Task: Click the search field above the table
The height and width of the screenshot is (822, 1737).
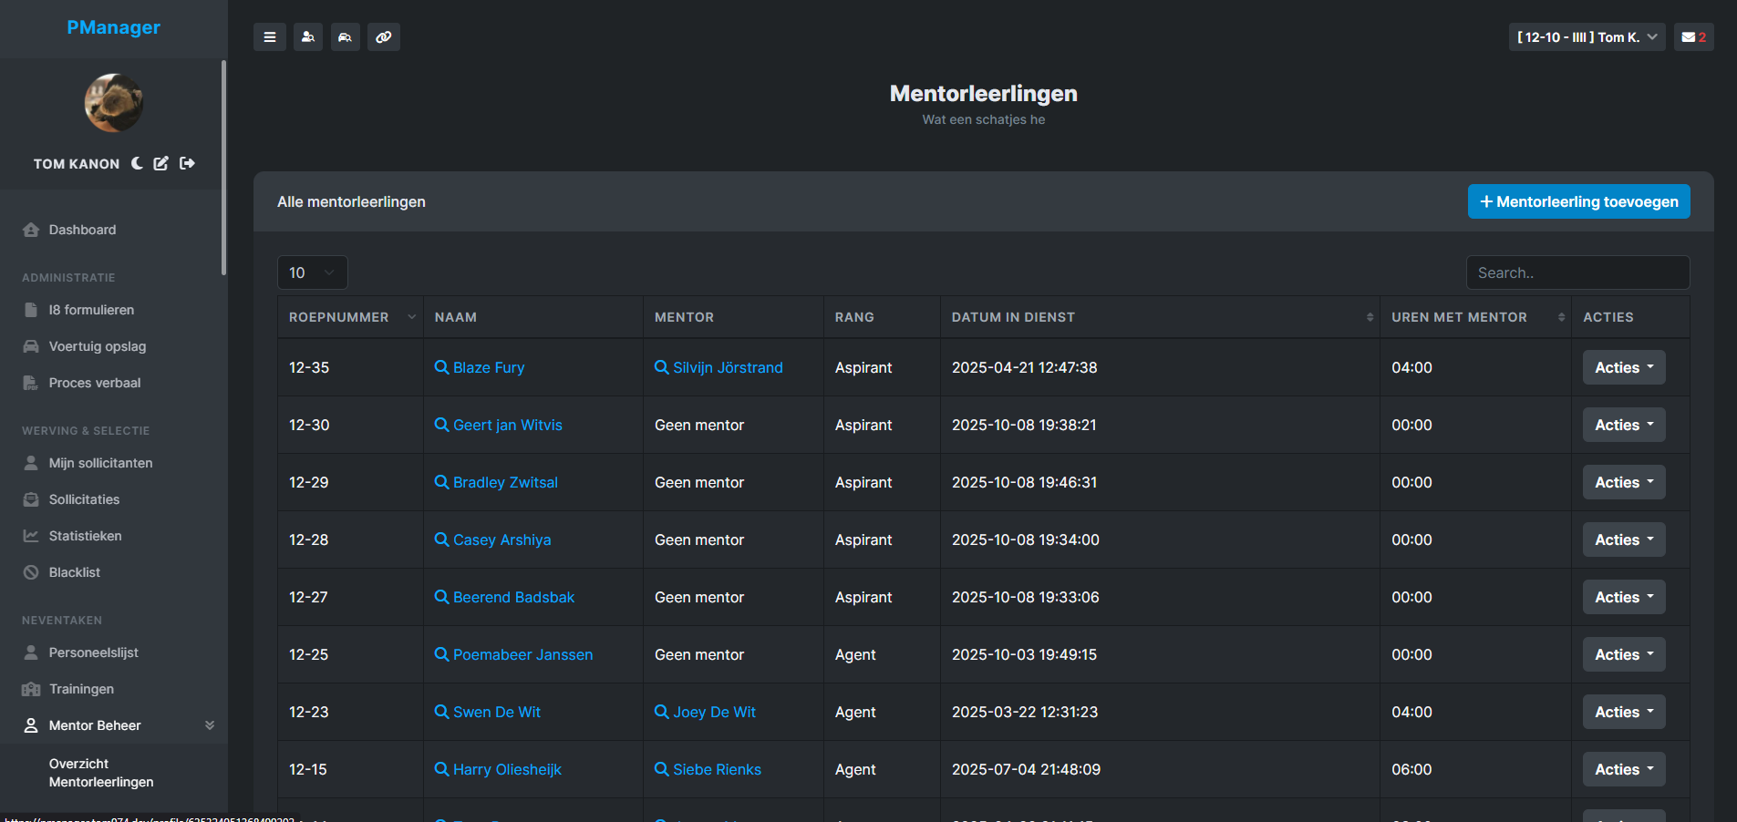Action: click(x=1577, y=272)
